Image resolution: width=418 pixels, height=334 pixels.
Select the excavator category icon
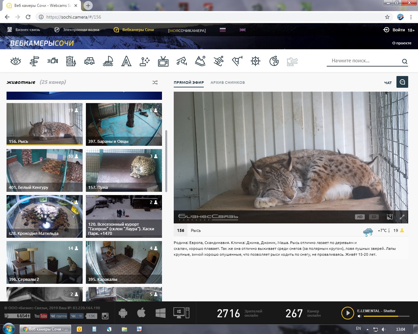click(182, 61)
